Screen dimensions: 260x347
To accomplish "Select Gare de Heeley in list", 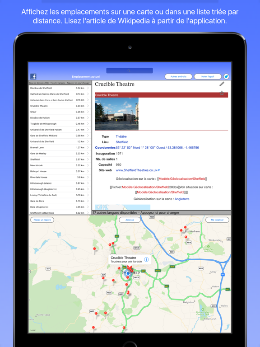I will (x=60, y=153).
